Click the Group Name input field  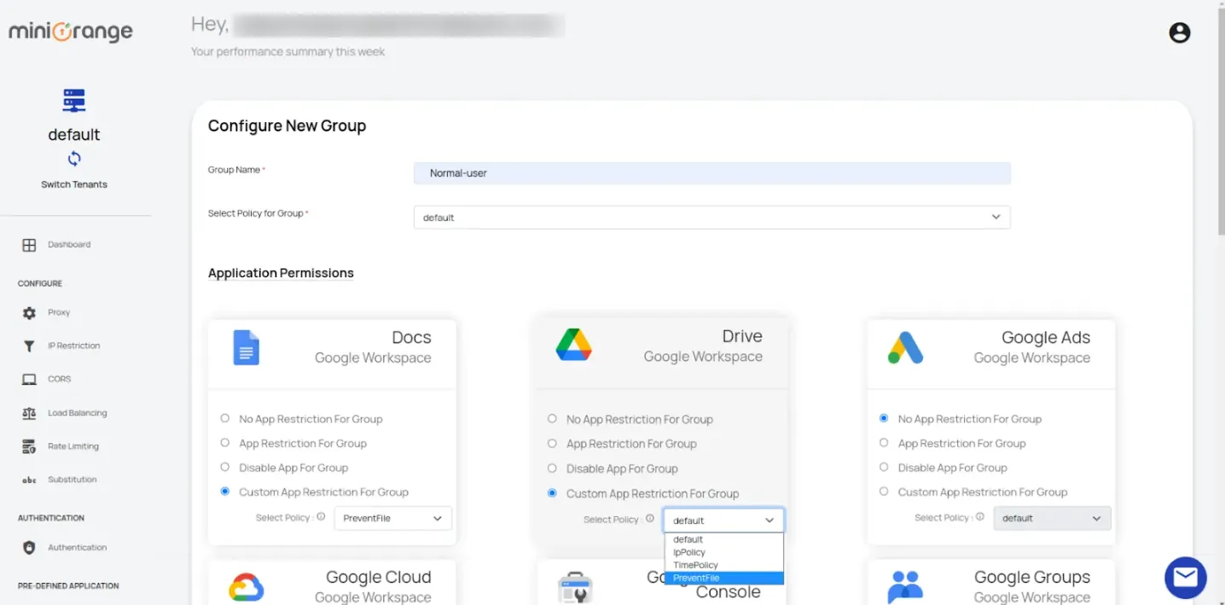click(x=711, y=173)
